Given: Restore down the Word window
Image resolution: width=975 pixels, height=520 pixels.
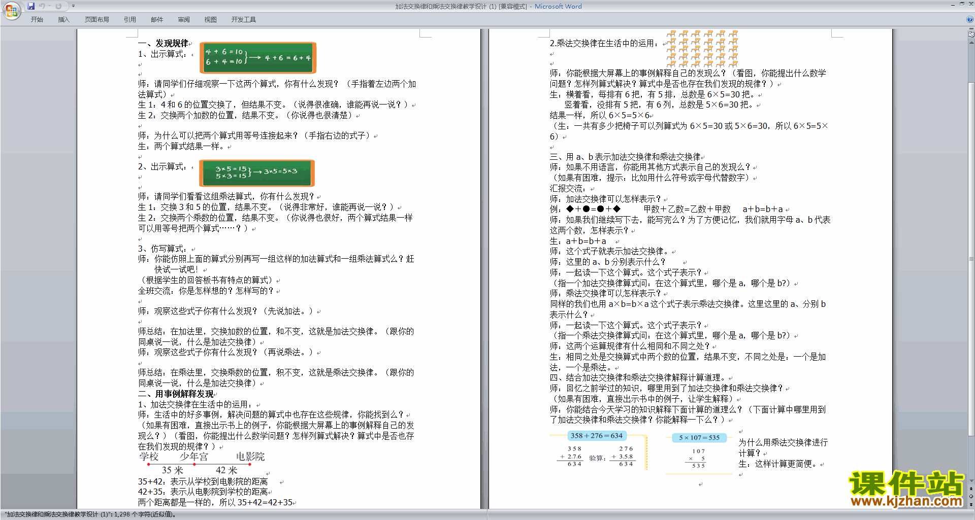Looking at the screenshot, I should [x=962, y=4].
